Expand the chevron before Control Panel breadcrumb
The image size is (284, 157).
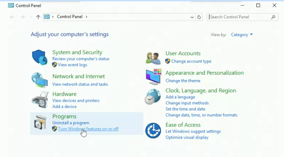[53, 17]
